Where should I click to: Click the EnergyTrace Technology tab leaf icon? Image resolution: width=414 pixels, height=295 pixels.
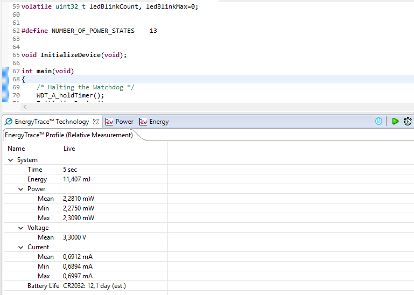pyautogui.click(x=9, y=122)
